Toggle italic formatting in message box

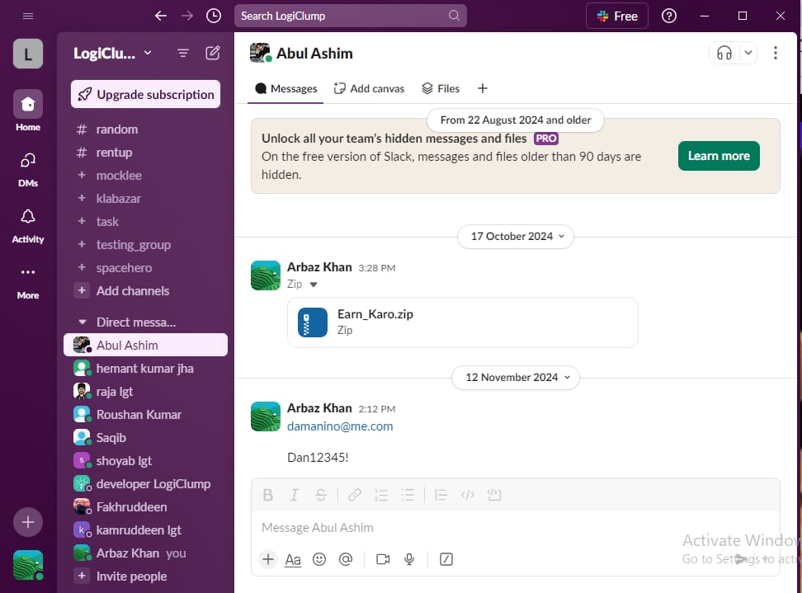tap(294, 495)
